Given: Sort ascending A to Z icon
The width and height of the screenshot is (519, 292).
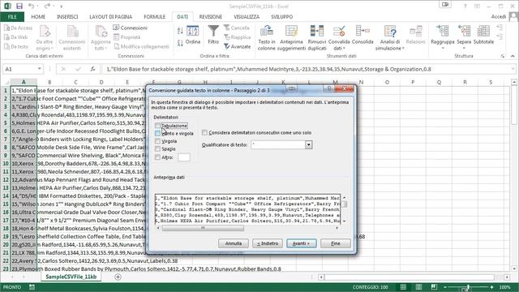Looking at the screenshot, I should pos(180,31).
